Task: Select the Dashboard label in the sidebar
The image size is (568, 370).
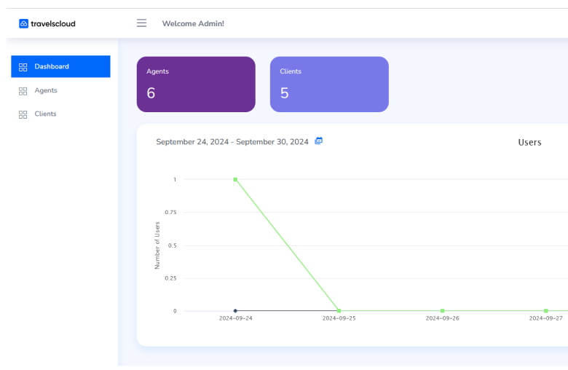Action: (x=52, y=66)
